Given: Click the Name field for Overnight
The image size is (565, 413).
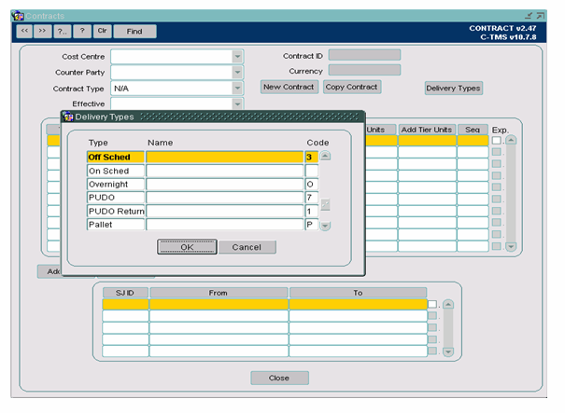Looking at the screenshot, I should (x=225, y=185).
